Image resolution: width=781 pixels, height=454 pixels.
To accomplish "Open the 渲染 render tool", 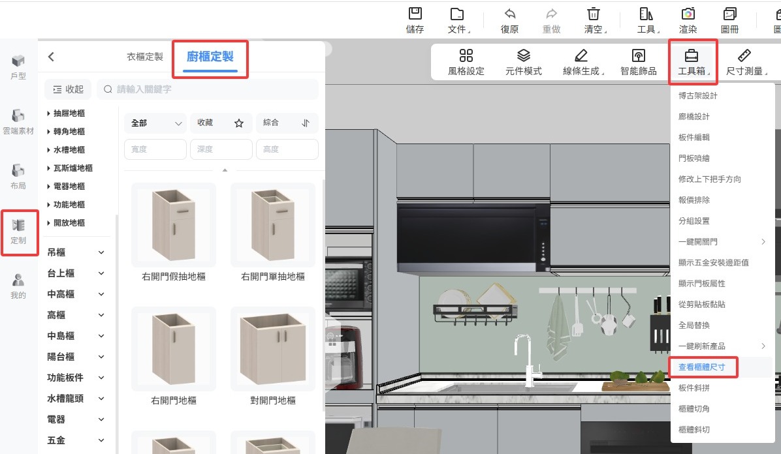I will [x=688, y=14].
